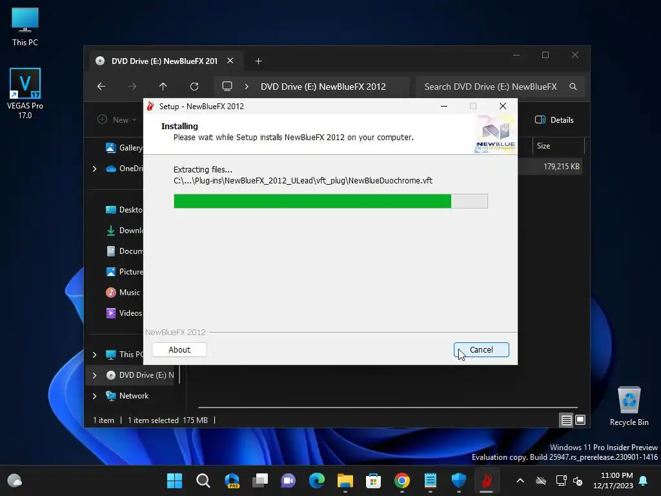Add a new File Explorer tab
Image resolution: width=661 pixels, height=496 pixels.
258,61
